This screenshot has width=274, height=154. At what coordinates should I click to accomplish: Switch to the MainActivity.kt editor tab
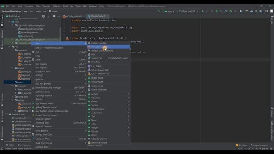[98, 16]
